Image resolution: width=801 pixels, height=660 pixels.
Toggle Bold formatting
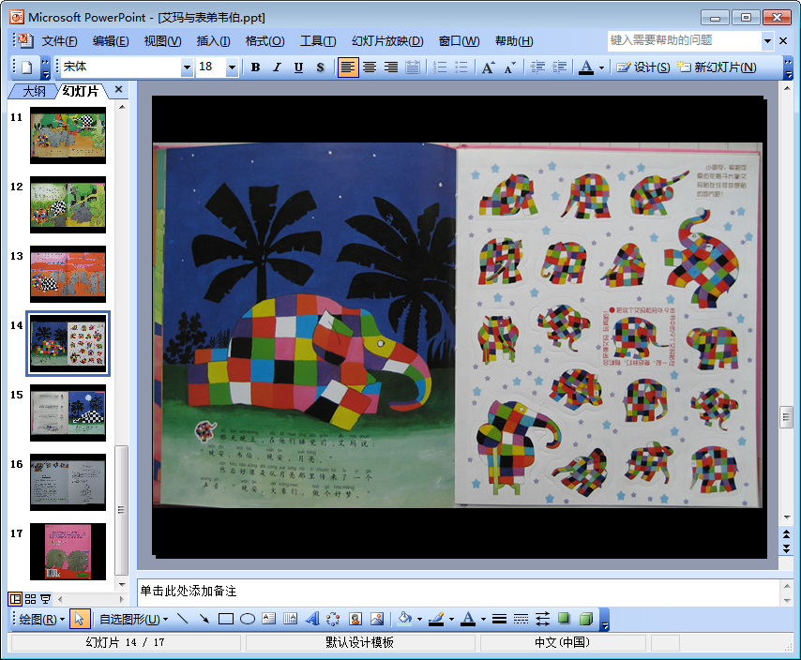point(255,67)
